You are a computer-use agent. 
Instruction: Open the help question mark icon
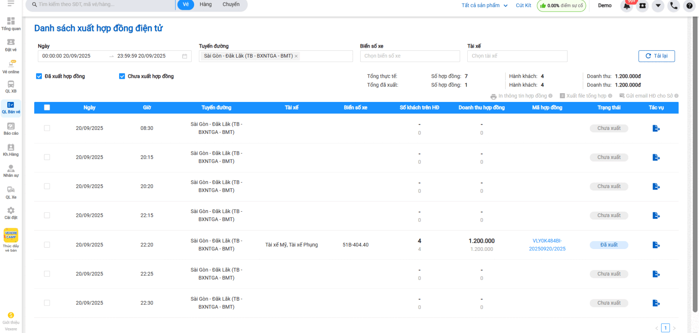click(689, 6)
